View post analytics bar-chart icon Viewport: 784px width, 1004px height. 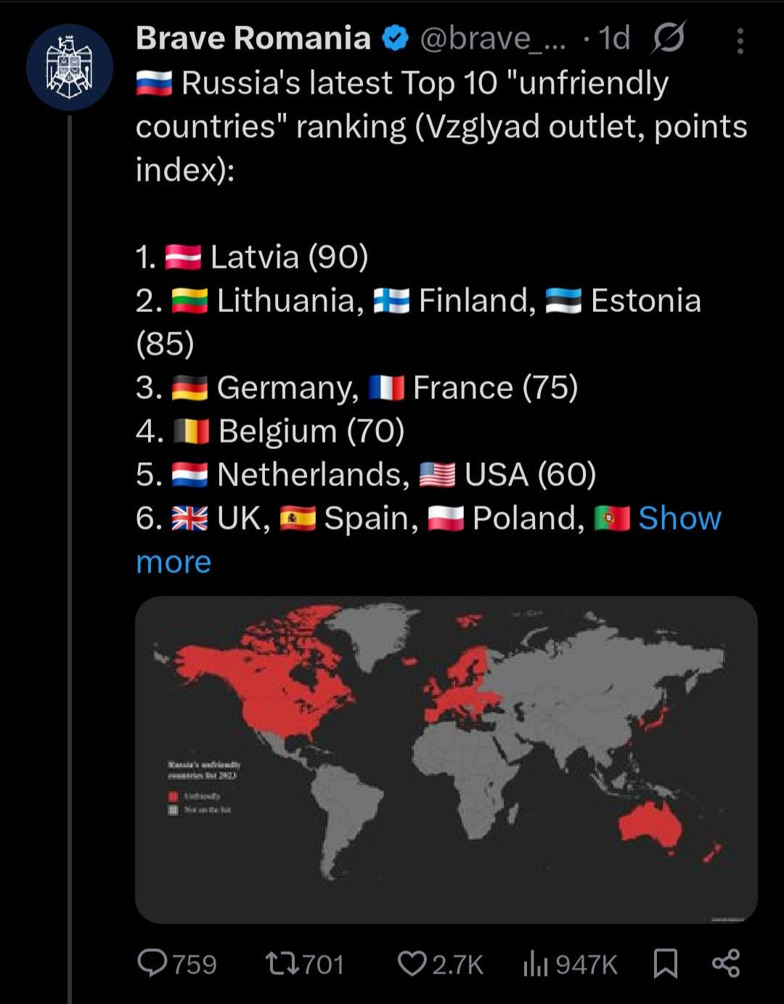coord(535,963)
